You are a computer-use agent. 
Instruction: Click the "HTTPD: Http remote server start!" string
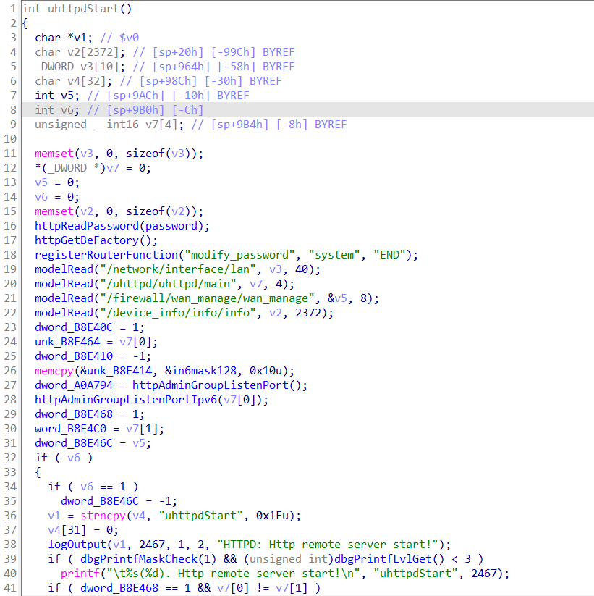328,545
